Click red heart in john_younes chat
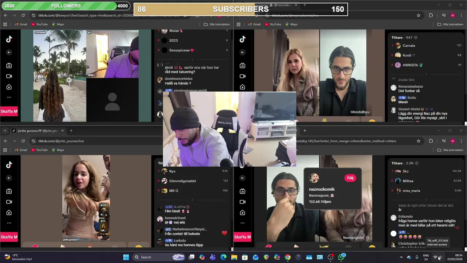The width and height of the screenshot is (467, 263). tap(224, 233)
